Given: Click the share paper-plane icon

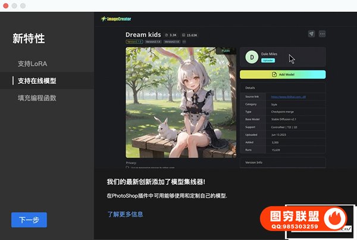Looking at the screenshot, I should click(x=311, y=33).
